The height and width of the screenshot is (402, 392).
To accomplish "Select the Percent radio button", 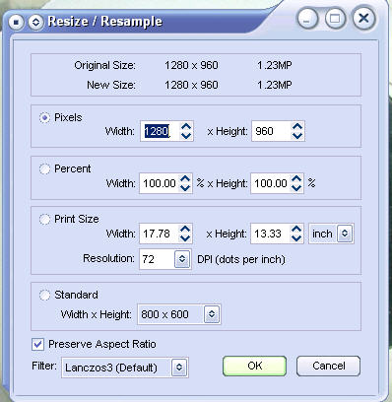I will (44, 168).
